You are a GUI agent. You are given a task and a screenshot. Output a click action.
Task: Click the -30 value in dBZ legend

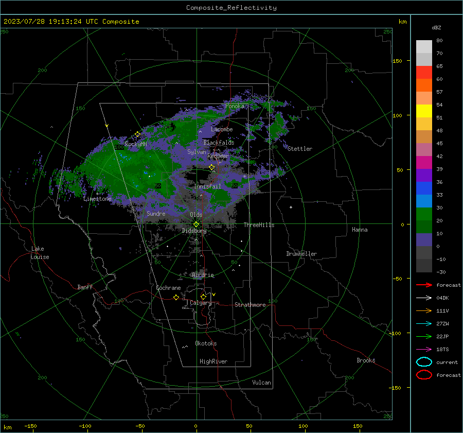[441, 272]
